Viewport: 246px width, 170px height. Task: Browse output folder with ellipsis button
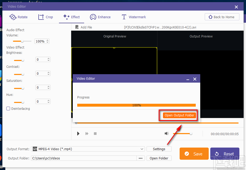coord(140,158)
